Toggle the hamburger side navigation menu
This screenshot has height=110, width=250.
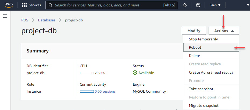coord(5,16)
